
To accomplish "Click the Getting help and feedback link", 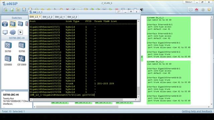I will click(197, 111).
